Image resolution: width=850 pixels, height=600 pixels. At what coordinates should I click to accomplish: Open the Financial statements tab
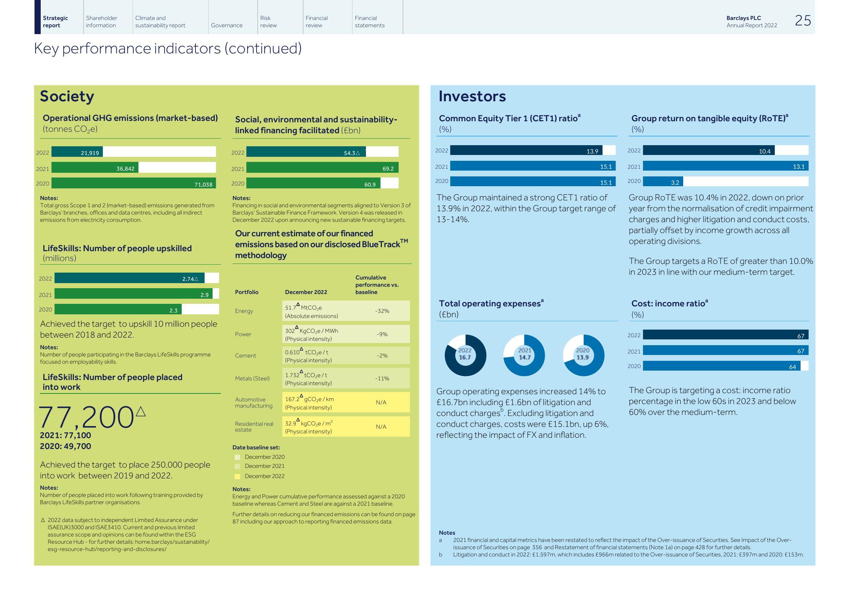coord(370,22)
